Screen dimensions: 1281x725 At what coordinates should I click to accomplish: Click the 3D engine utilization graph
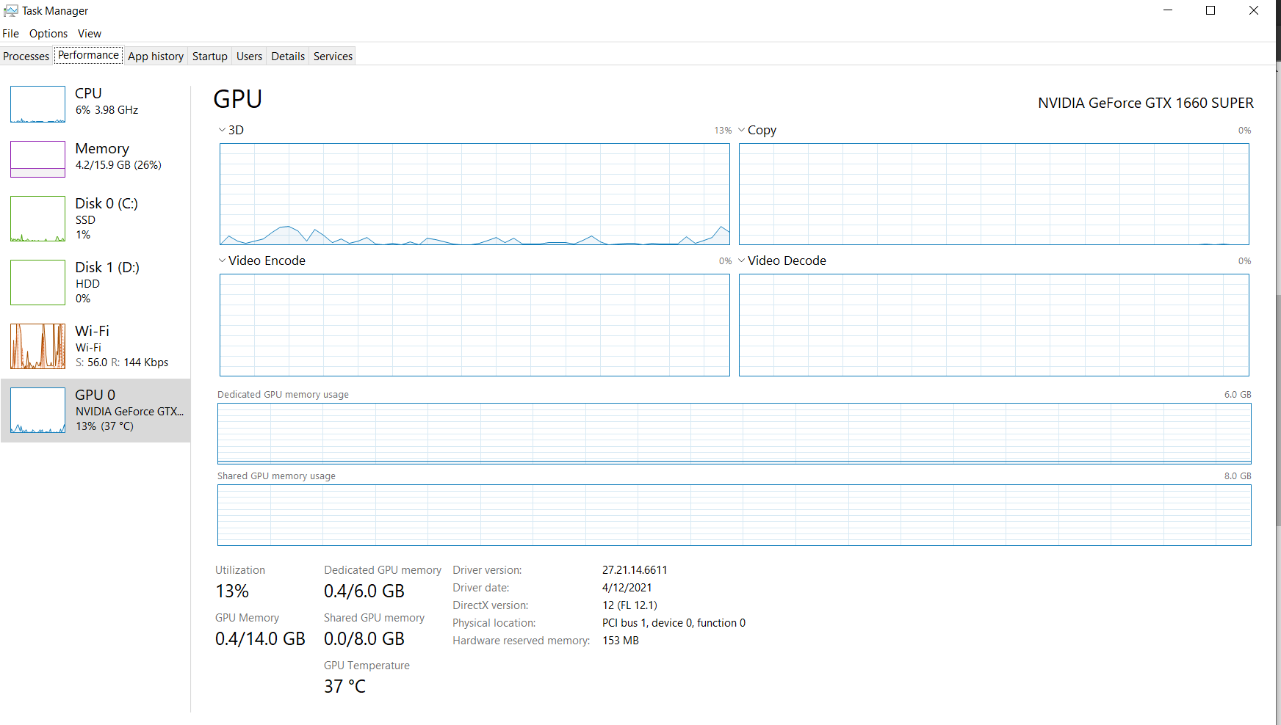(x=474, y=194)
